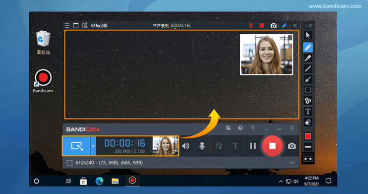Screen dimensions: 368x194
Task: Click the 616x240 size label
Action: point(99,26)
